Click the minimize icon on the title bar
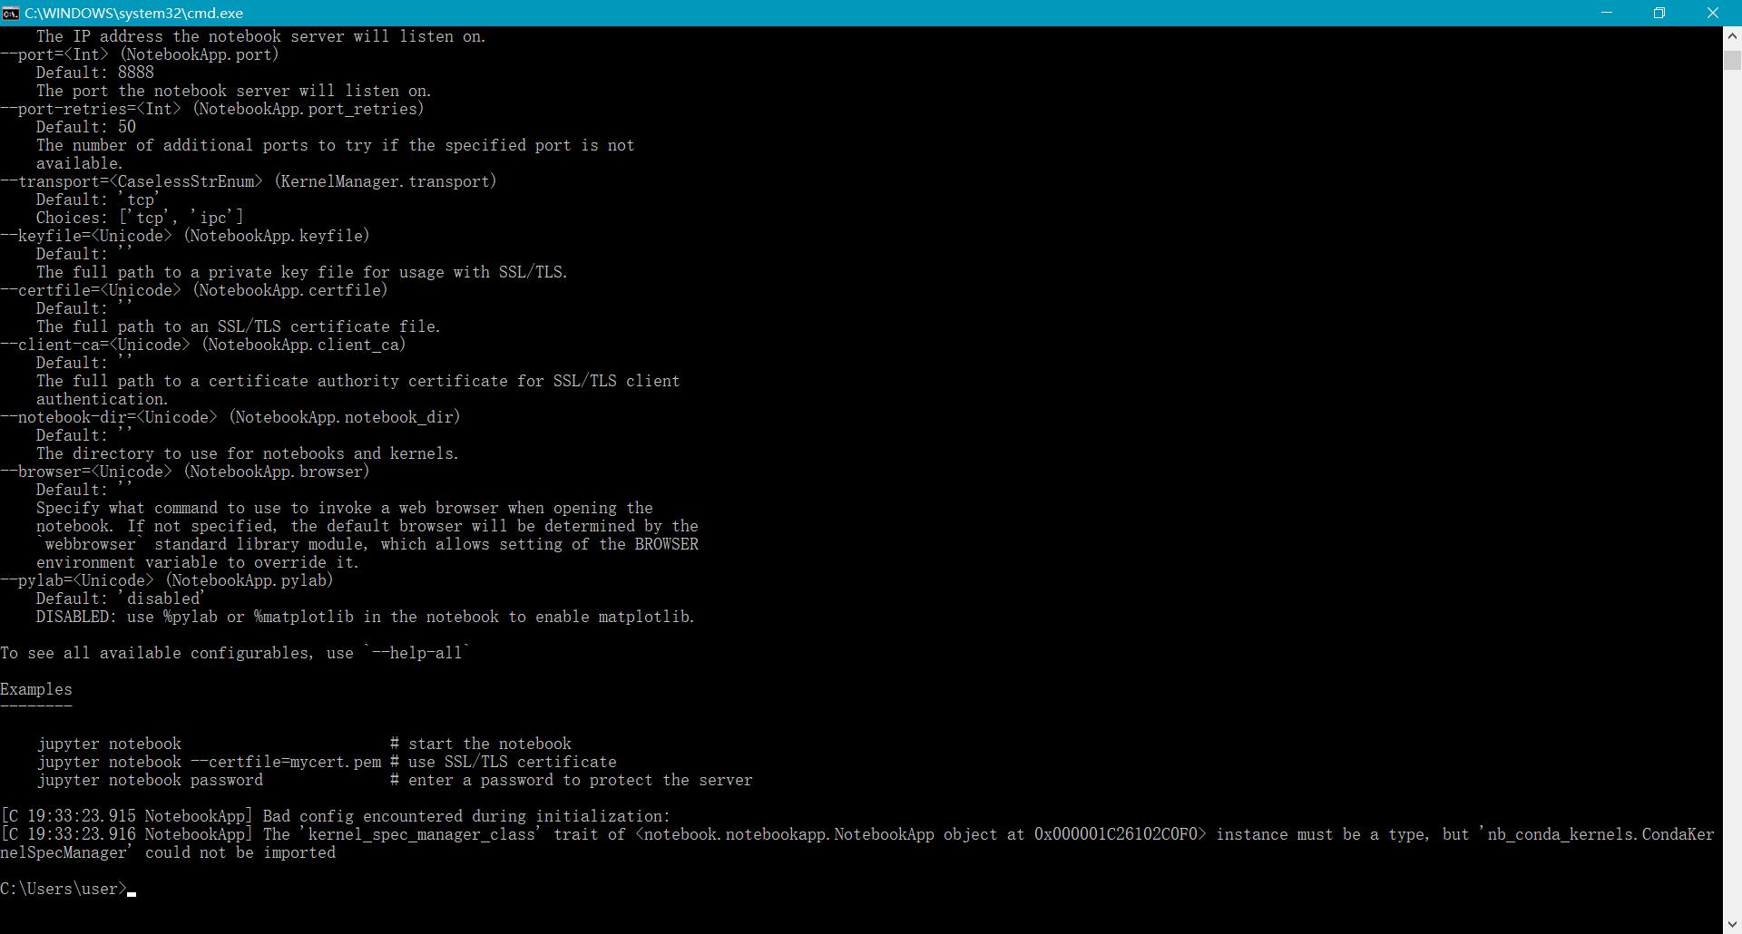Viewport: 1742px width, 934px height. click(x=1607, y=13)
